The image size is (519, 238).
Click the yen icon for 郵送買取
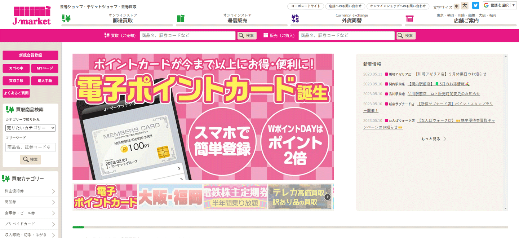(66, 18)
